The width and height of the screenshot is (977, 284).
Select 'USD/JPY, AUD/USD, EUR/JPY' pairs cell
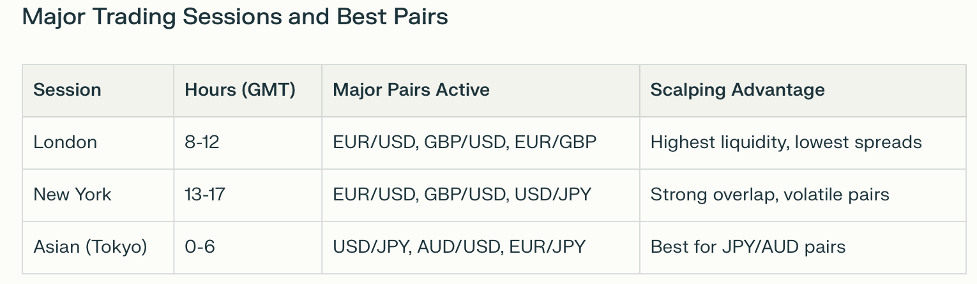[x=459, y=246]
